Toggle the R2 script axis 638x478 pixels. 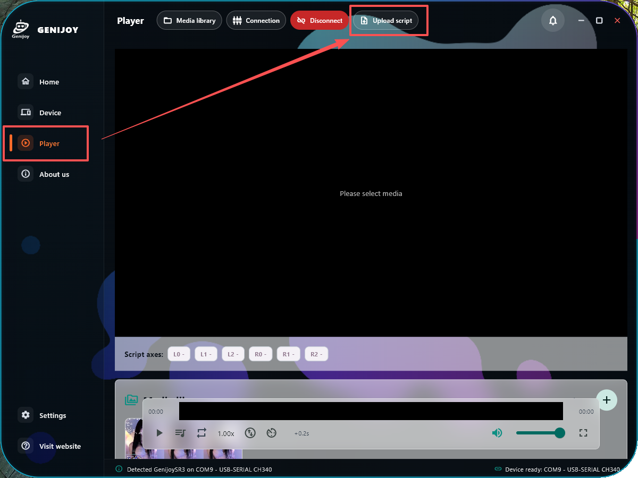coord(316,354)
